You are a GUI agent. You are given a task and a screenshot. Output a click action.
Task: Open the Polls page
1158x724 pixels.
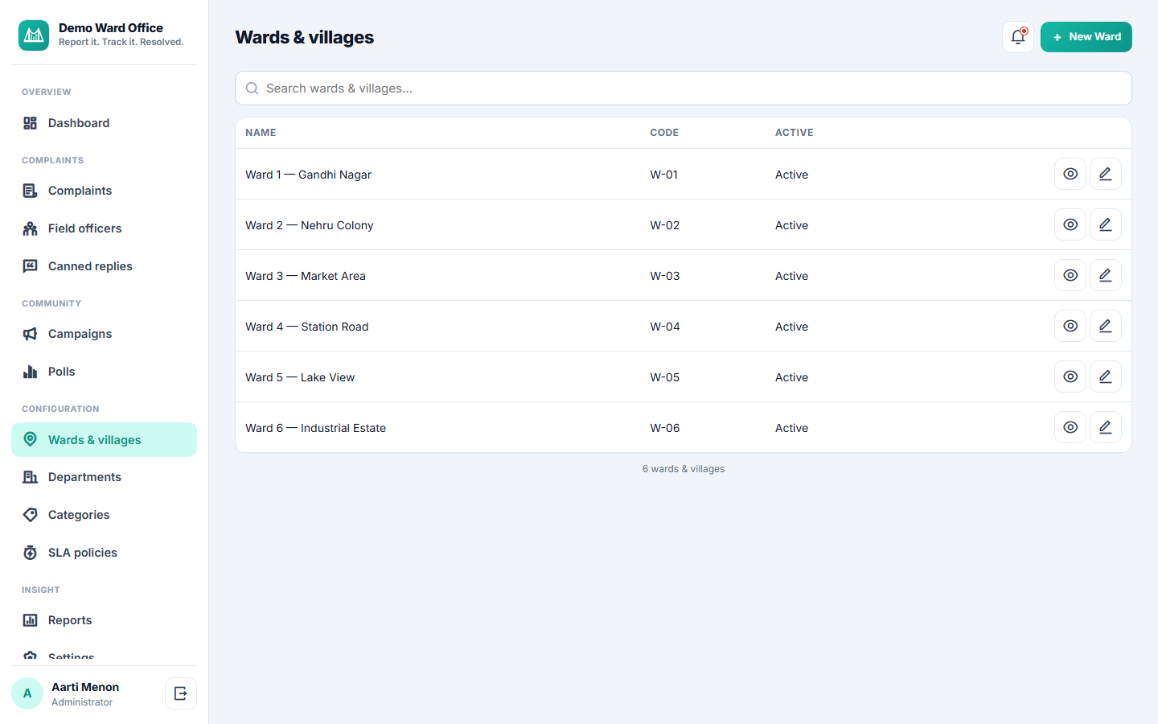pos(104,372)
